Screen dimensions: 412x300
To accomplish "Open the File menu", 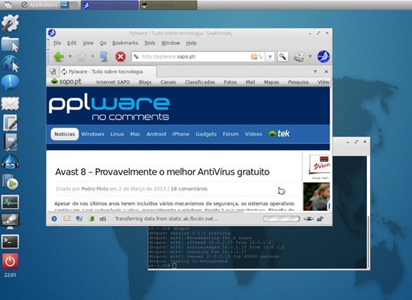I will [x=57, y=43].
